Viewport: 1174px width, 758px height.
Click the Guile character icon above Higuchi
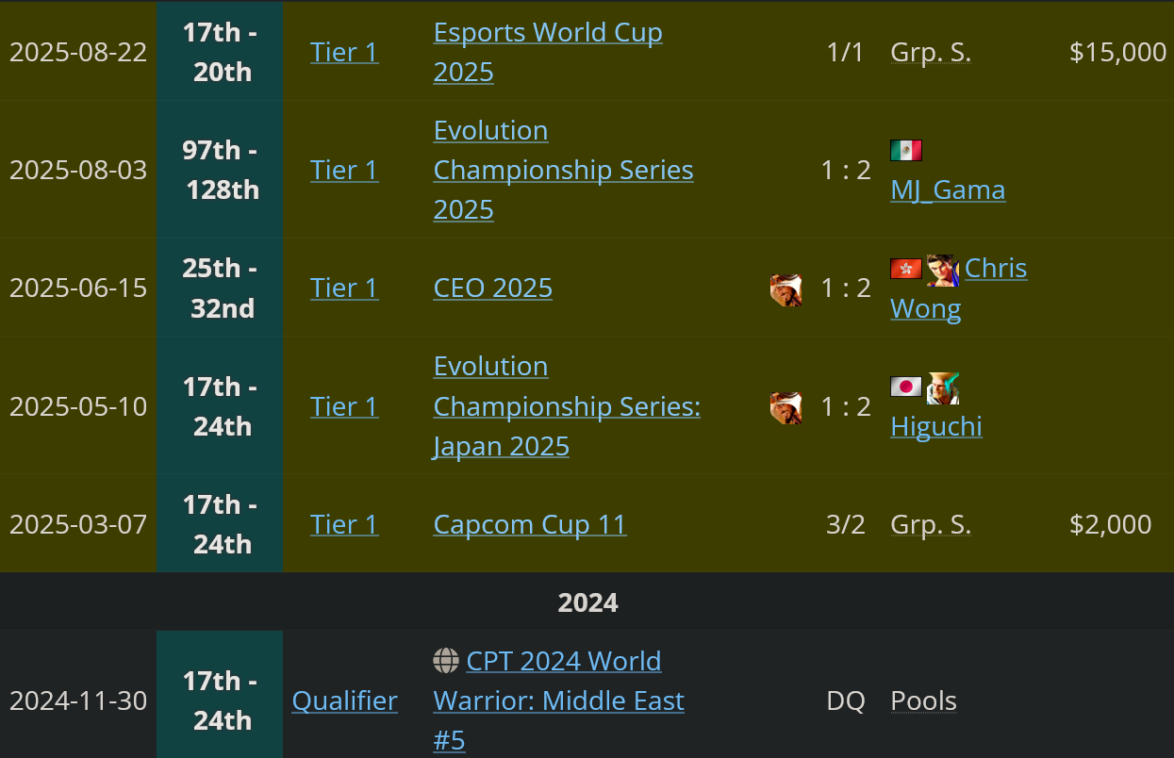943,387
